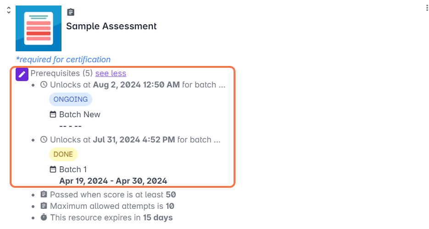429x229 pixels.
Task: Click the Prerequisites (5) heading
Action: [61, 73]
